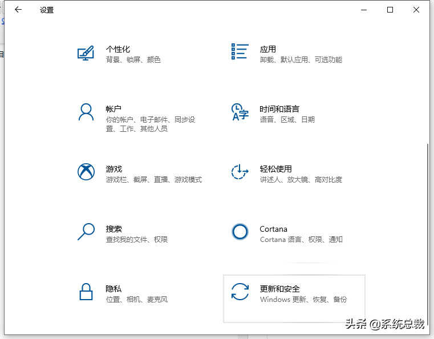434x339 pixels.
Task: Open 游戏 settings title
Action: coord(113,169)
